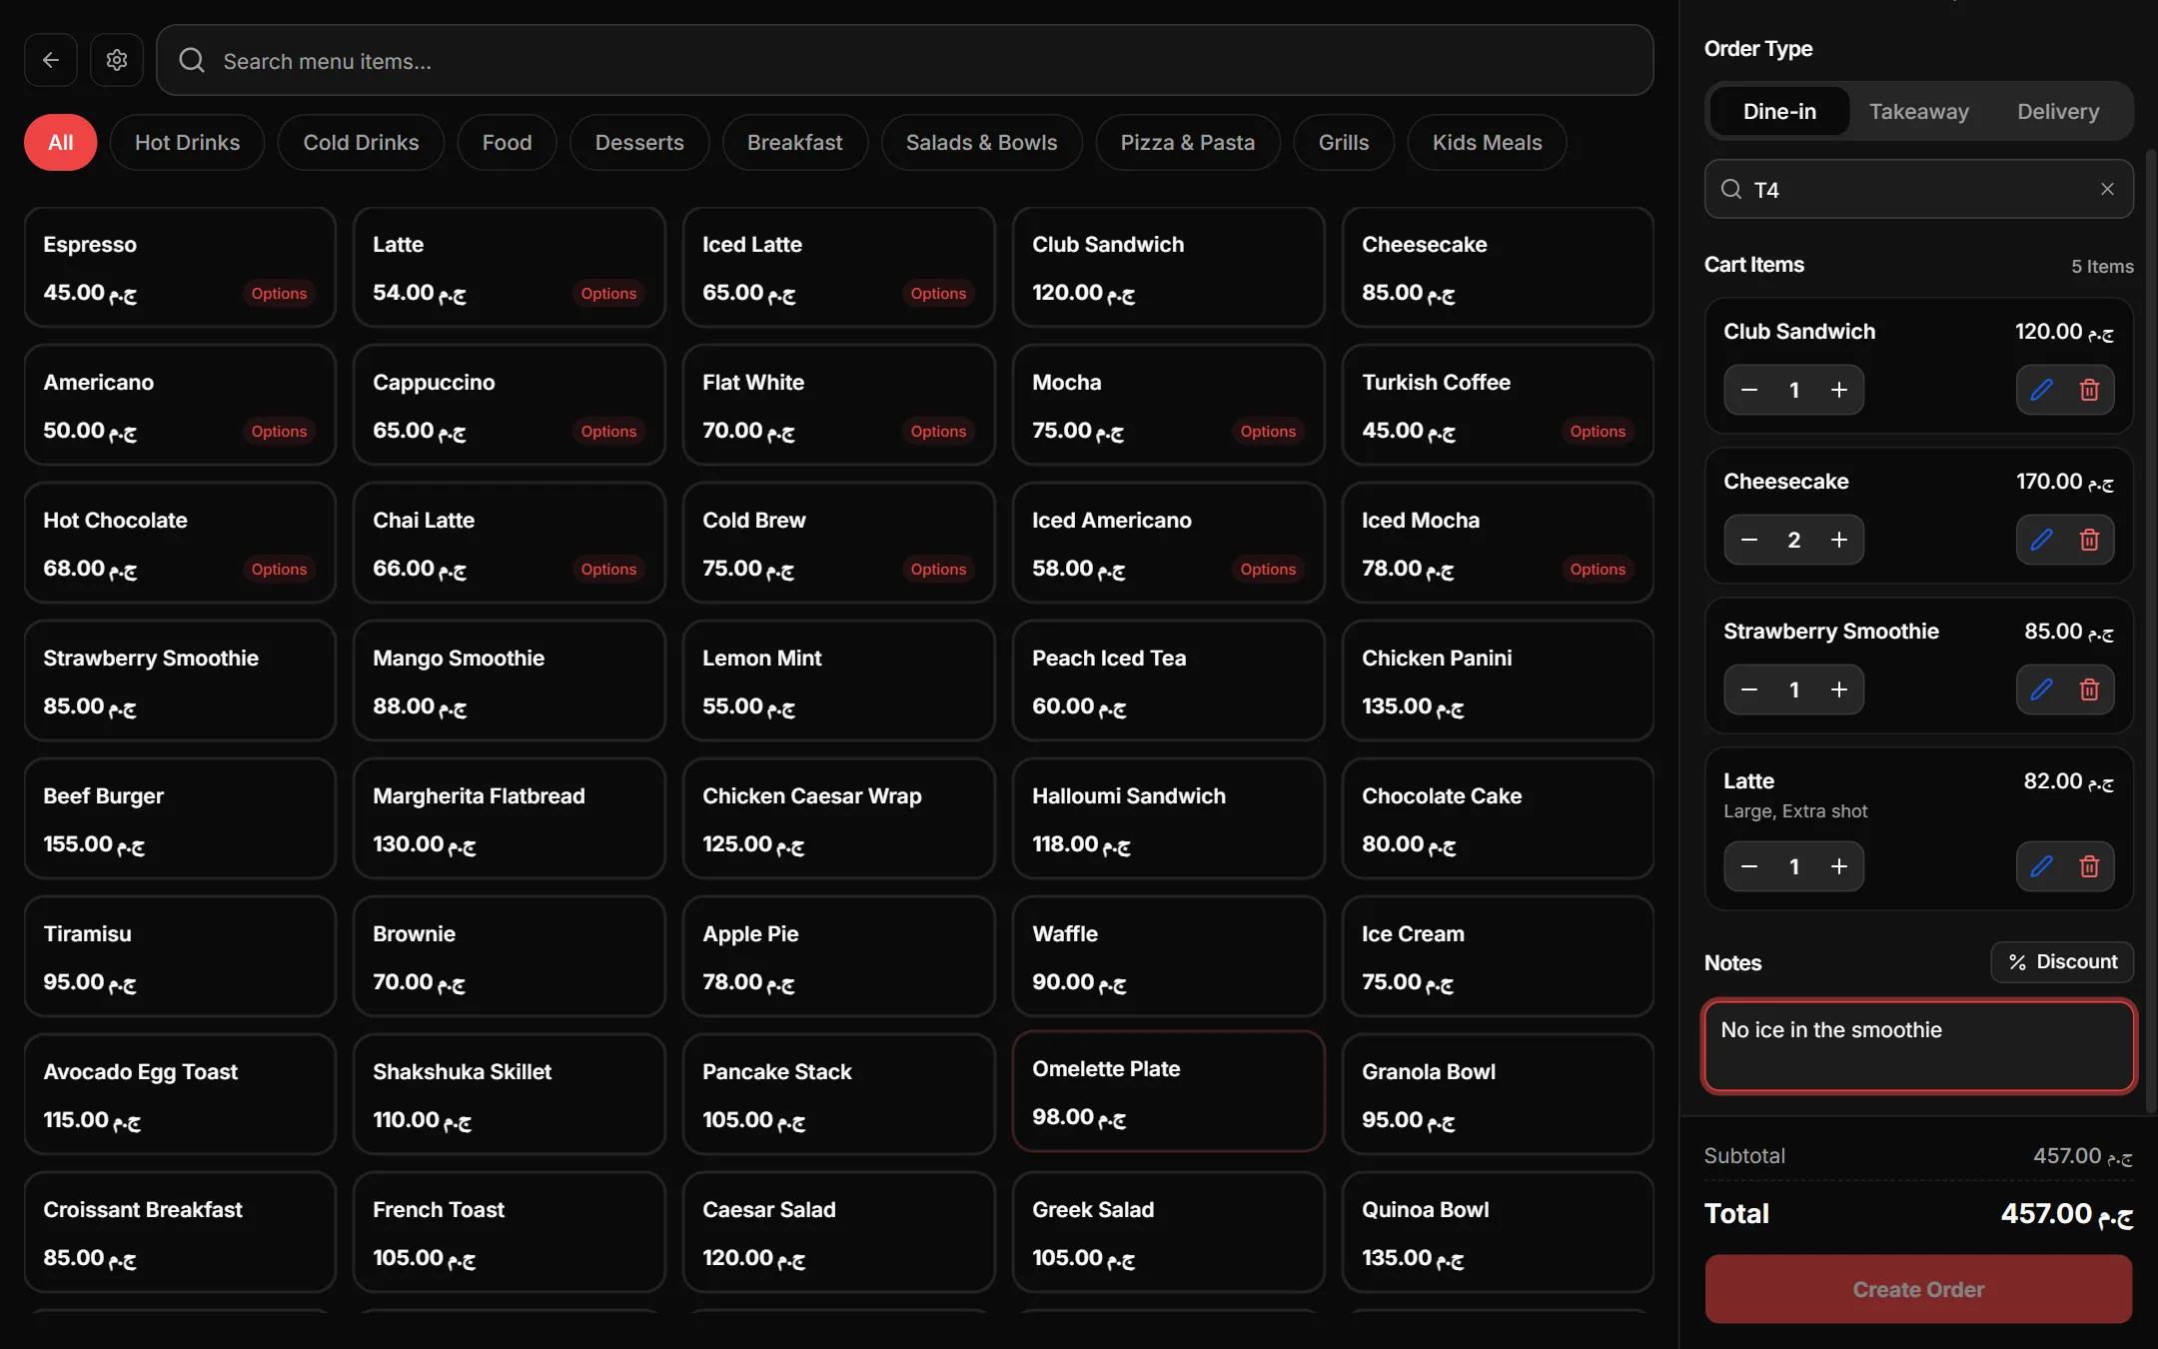Click the back arrow icon
Image resolution: width=2158 pixels, height=1349 pixels.
[x=51, y=60]
